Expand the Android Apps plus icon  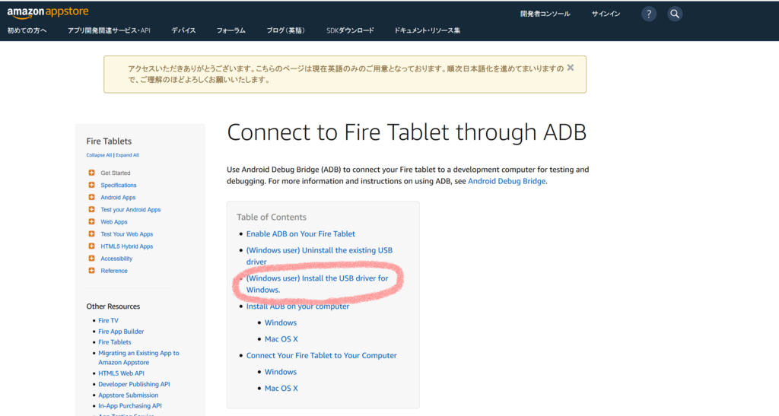[x=91, y=197]
